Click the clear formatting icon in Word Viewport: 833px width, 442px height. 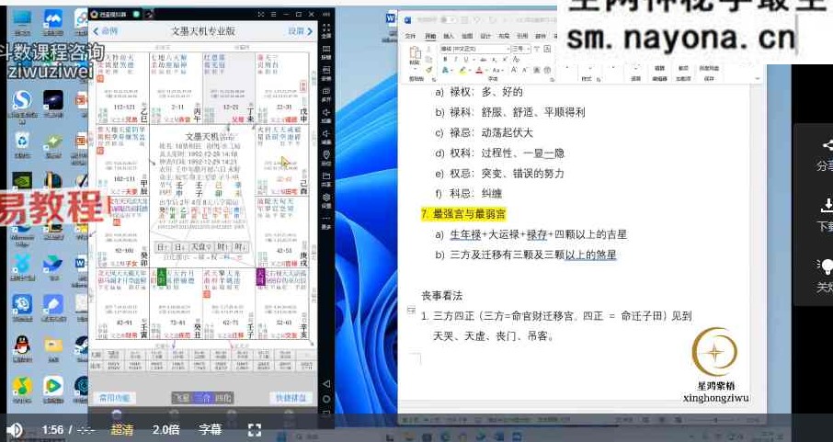tap(516, 60)
